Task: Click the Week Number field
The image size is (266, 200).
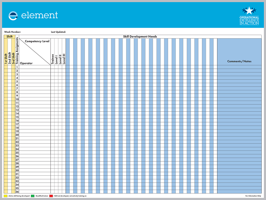Action: (x=32, y=32)
